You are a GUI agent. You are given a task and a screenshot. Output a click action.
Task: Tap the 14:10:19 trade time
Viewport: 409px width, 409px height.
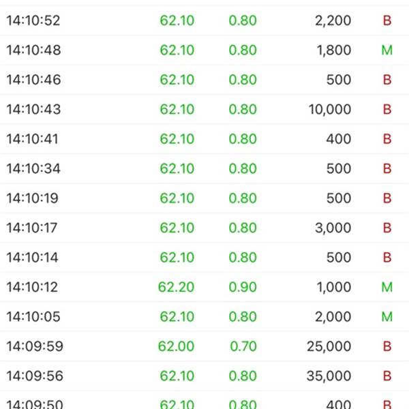click(x=33, y=198)
